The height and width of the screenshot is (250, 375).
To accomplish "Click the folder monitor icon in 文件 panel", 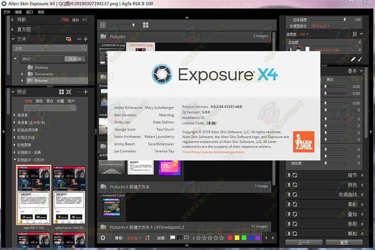I will [x=69, y=39].
